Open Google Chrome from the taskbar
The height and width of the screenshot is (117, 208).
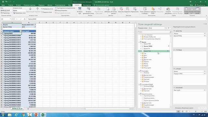tap(23, 115)
